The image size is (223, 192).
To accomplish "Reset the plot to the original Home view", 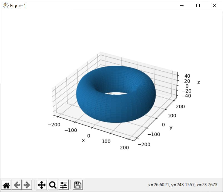I will [x=6, y=185].
